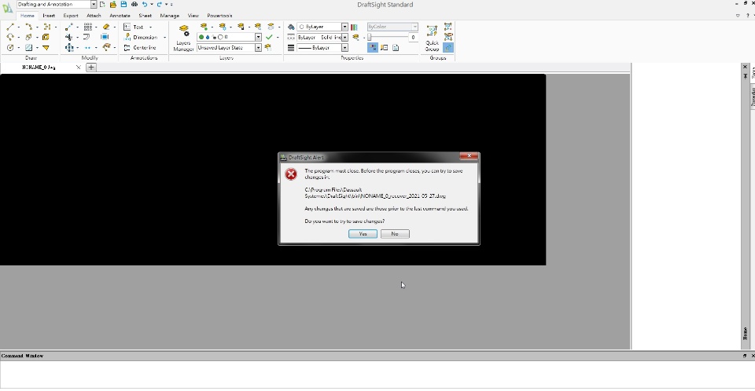Toggle the highlighted properties painter button

pyautogui.click(x=372, y=48)
